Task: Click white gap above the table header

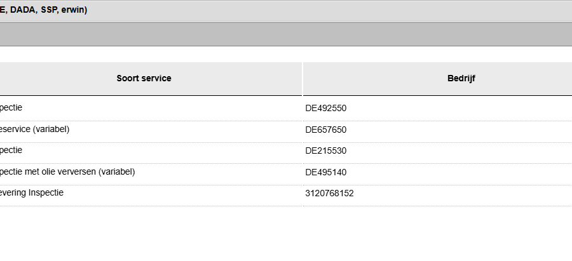Action: tap(286, 54)
